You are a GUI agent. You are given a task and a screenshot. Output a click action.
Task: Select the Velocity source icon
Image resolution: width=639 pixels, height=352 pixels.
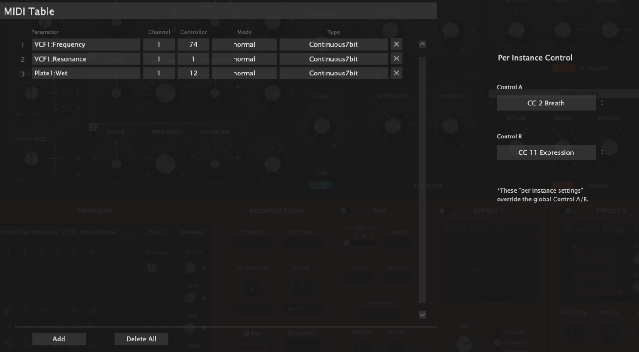pos(240,344)
